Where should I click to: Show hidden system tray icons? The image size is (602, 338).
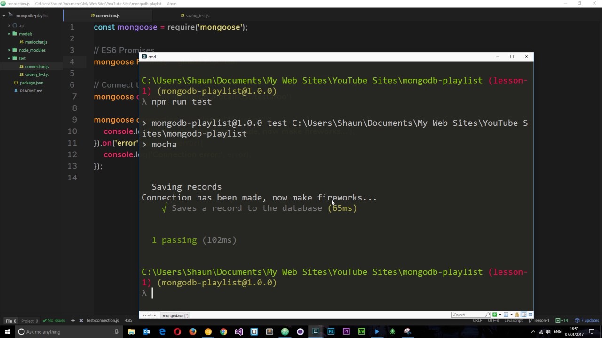coord(533,332)
